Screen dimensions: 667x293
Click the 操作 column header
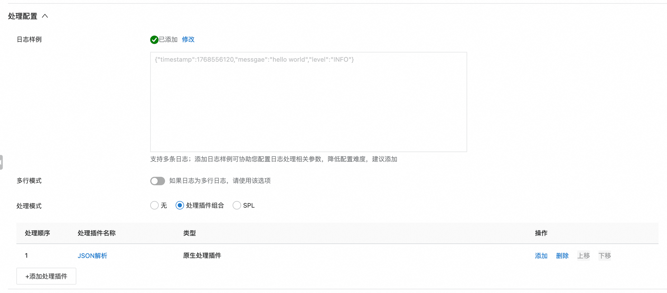coord(541,233)
